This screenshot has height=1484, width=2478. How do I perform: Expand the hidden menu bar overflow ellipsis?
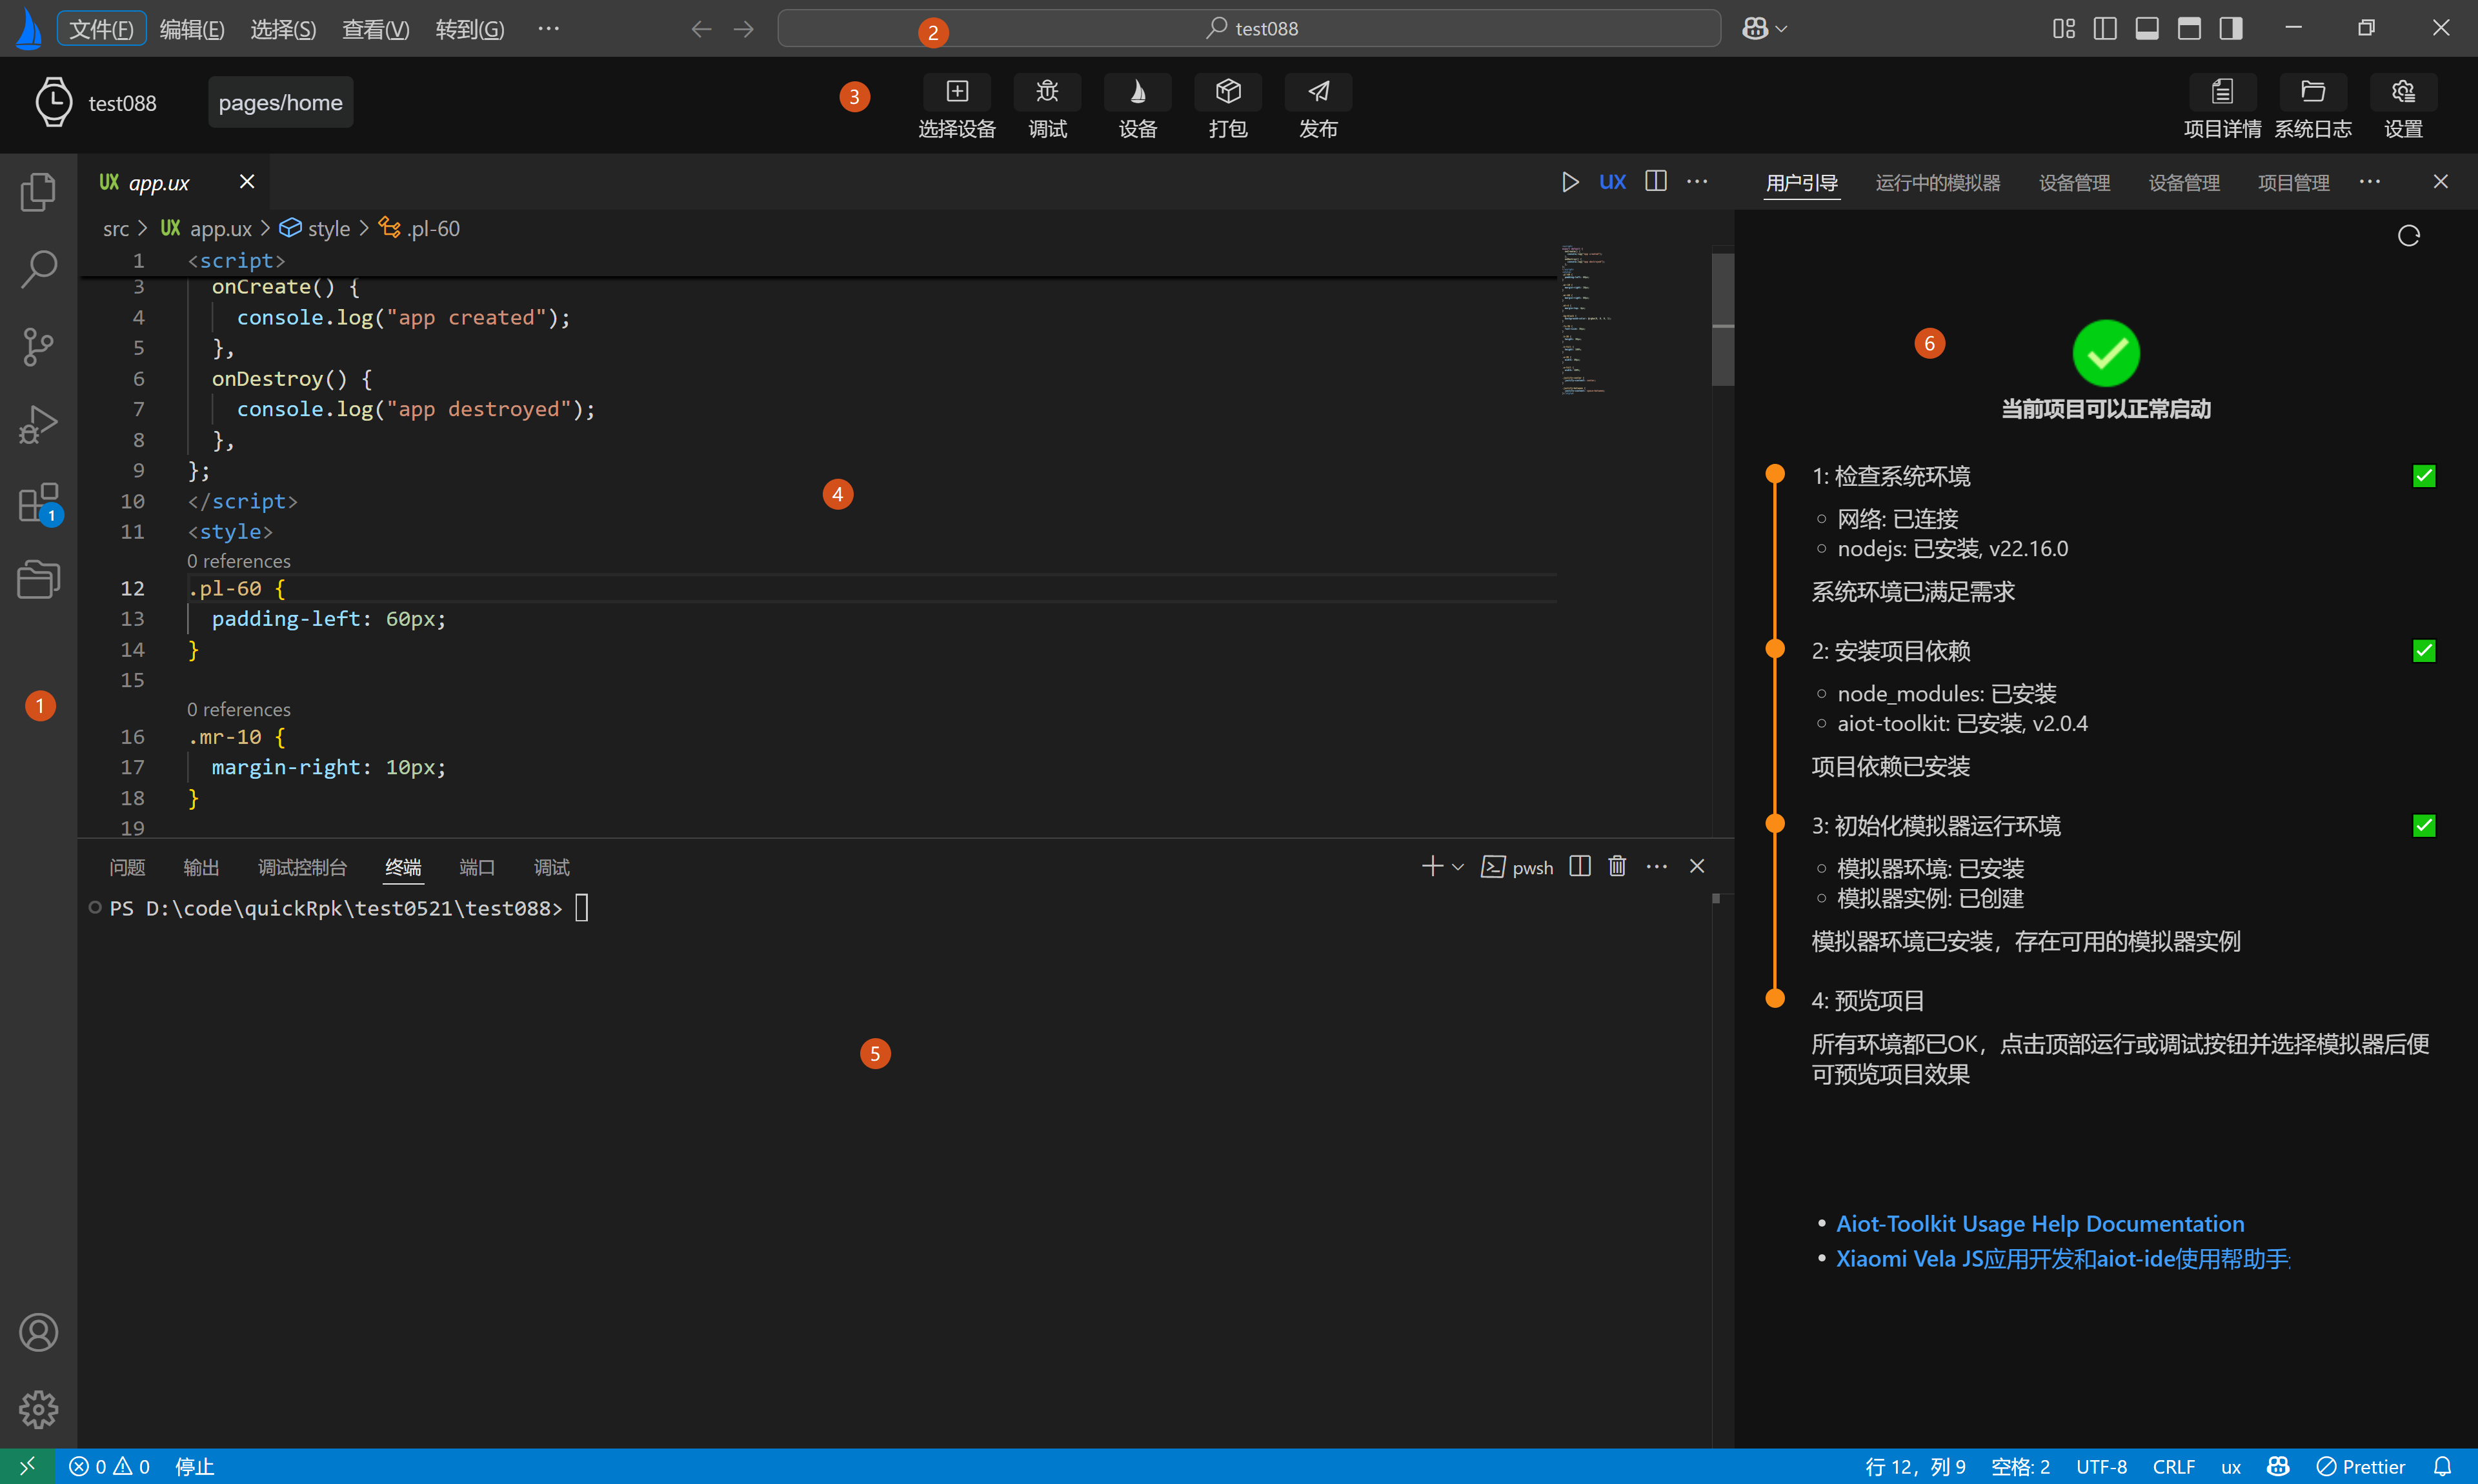pos(548,29)
